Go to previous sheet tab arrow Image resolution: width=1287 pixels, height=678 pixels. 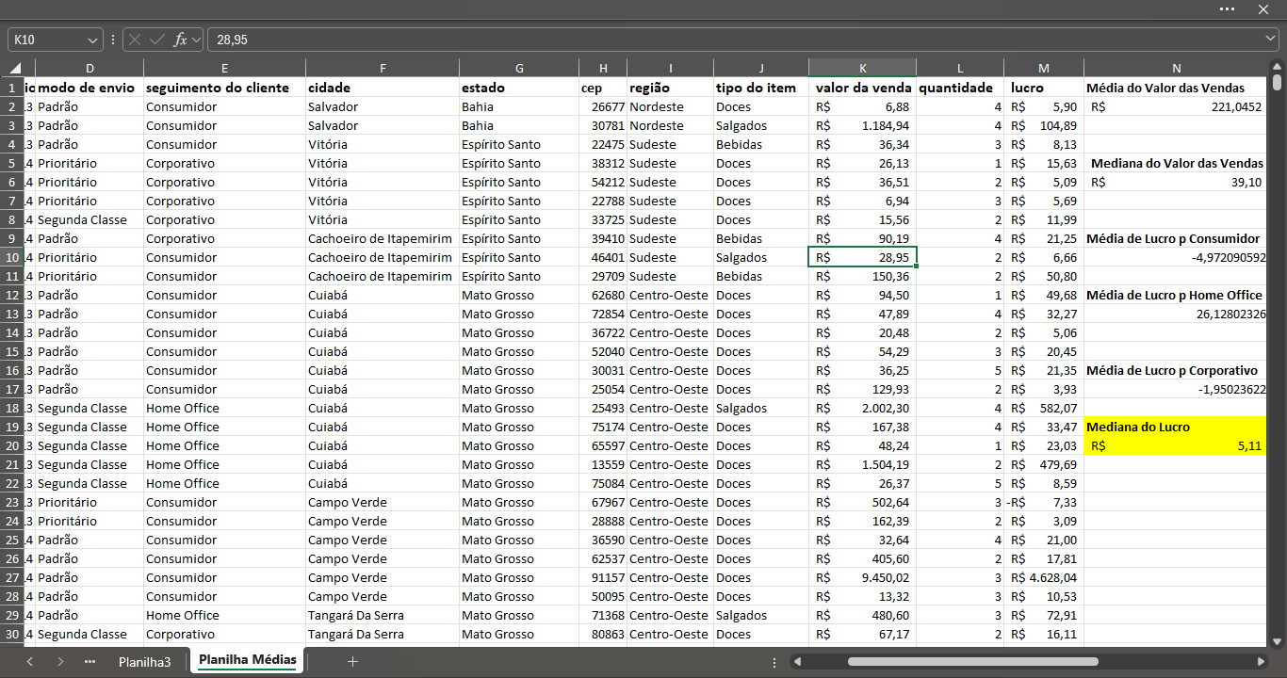30,662
